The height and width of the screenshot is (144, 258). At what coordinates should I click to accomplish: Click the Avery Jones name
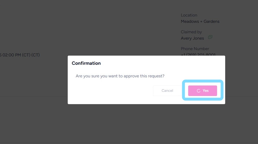click(192, 38)
